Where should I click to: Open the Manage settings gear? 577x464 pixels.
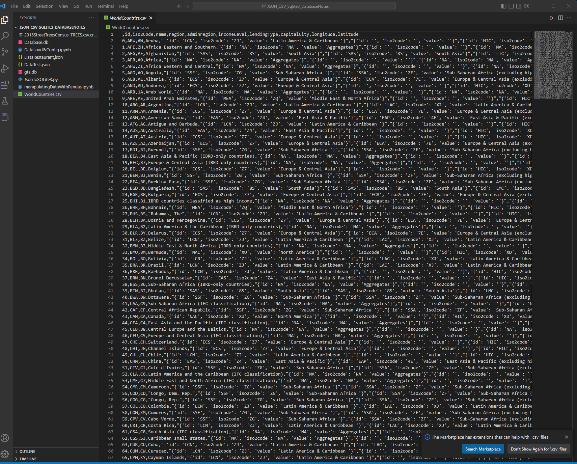click(x=5, y=454)
